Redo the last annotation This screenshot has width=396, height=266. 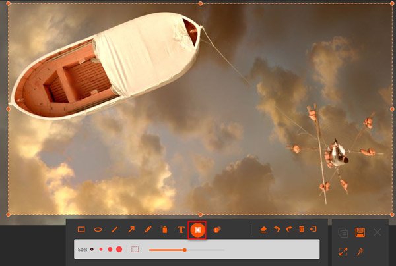pyautogui.click(x=289, y=229)
